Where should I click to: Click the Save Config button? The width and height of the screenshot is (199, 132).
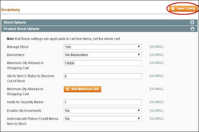[x=183, y=9]
